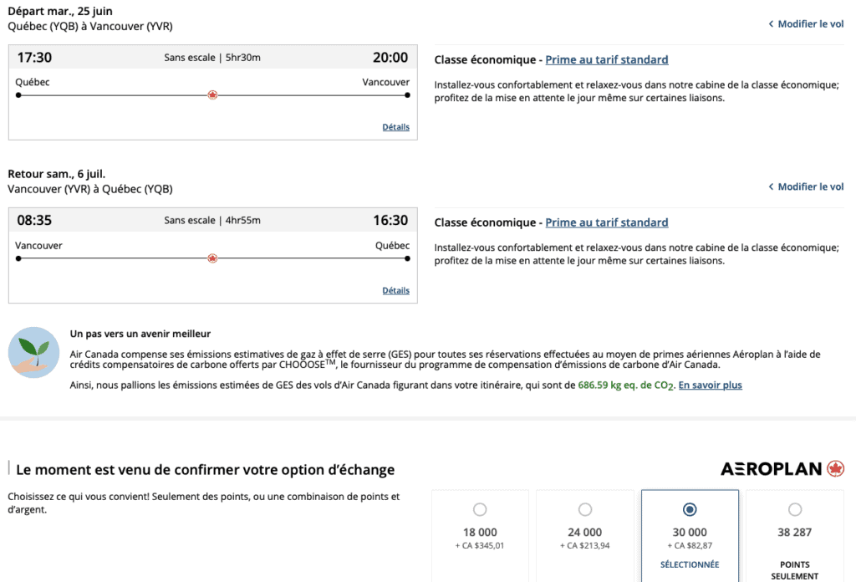
Task: Click the green 686.59 kg eq. de CO2 value
Action: pos(625,385)
